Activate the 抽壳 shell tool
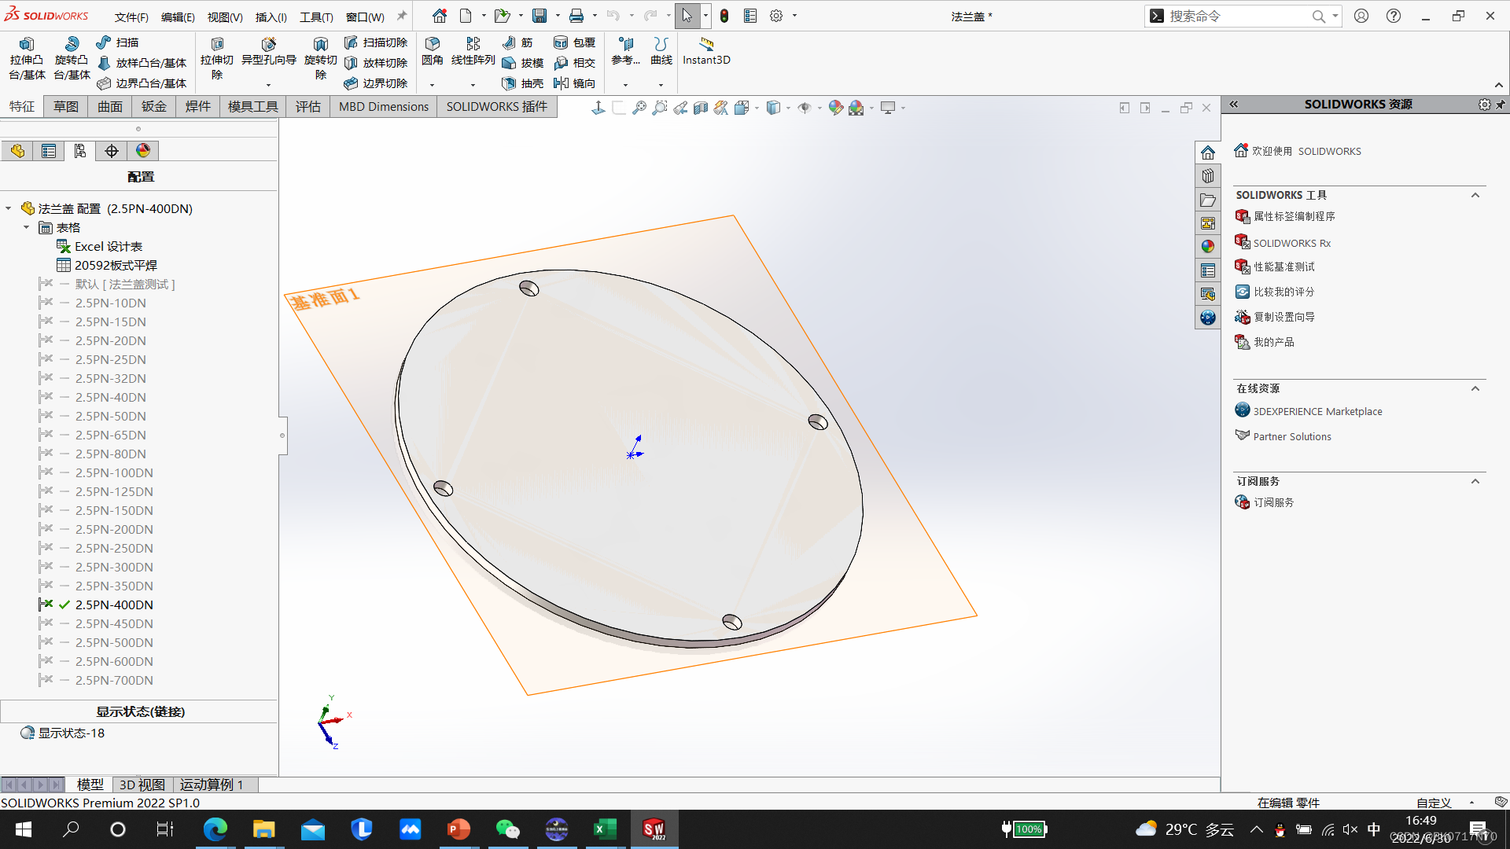This screenshot has width=1510, height=849. 523,83
